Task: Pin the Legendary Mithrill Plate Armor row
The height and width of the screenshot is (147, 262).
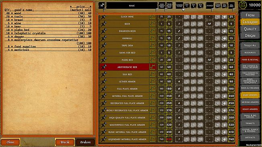Action: 104,139
